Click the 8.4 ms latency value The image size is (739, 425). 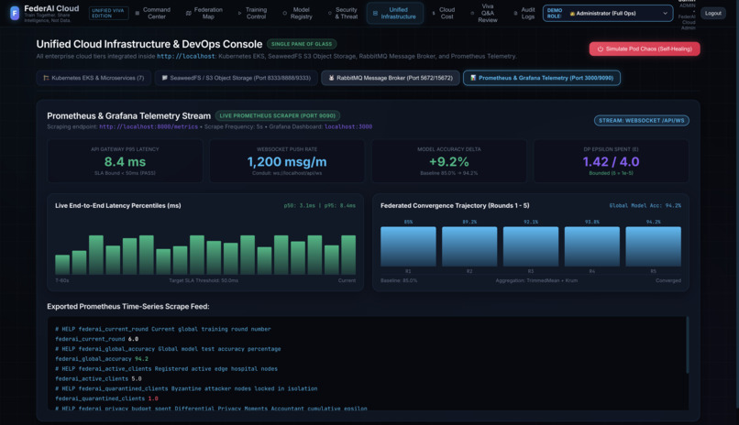(125, 162)
